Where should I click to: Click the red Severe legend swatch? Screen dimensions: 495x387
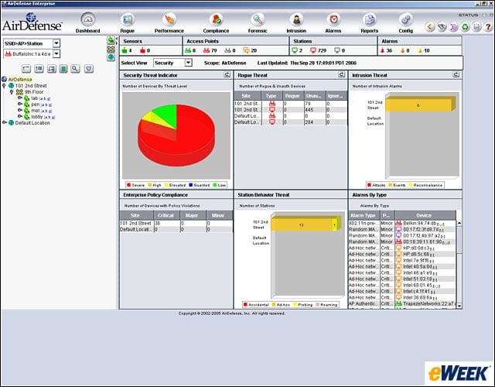tap(128, 185)
